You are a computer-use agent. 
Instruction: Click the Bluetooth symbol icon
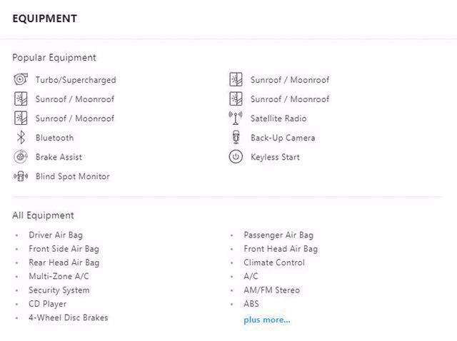tap(21, 138)
